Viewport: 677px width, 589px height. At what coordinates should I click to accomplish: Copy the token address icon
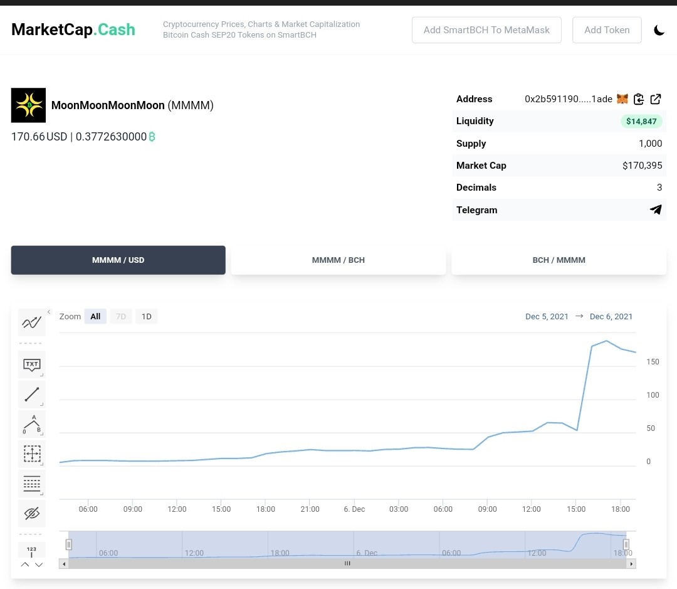point(639,99)
